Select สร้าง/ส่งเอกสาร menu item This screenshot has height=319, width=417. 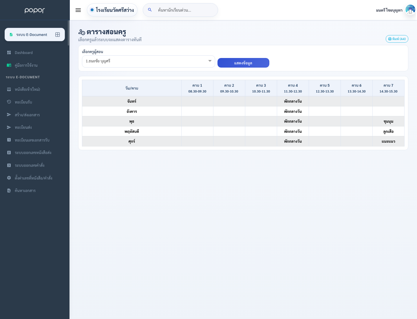coord(27,115)
